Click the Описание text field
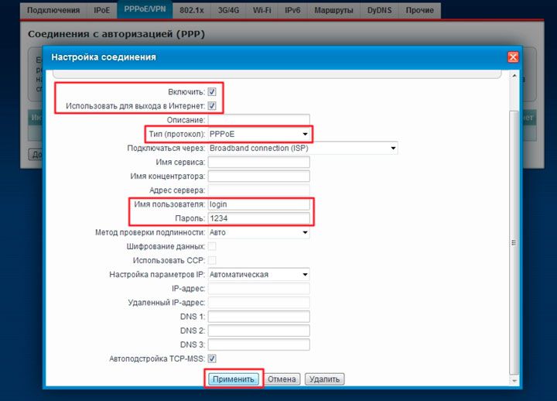Image resolution: width=557 pixels, height=401 pixels. [x=258, y=120]
